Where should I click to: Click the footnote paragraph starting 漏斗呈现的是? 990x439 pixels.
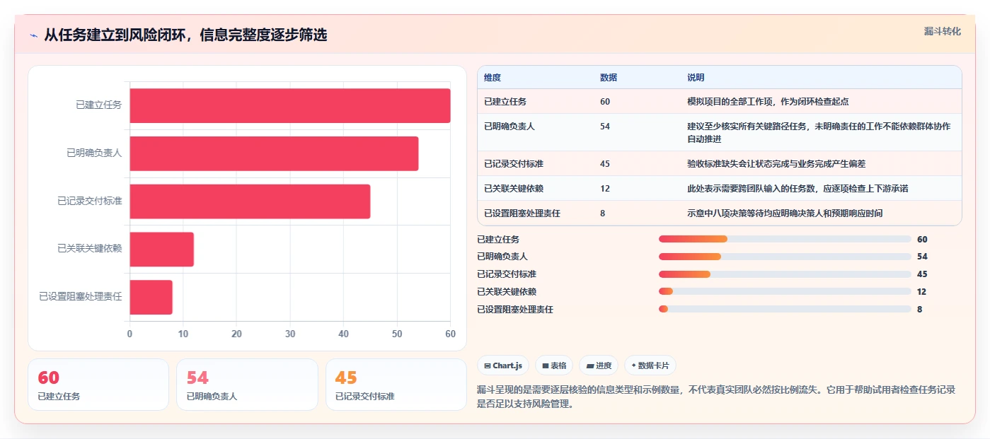click(x=717, y=397)
